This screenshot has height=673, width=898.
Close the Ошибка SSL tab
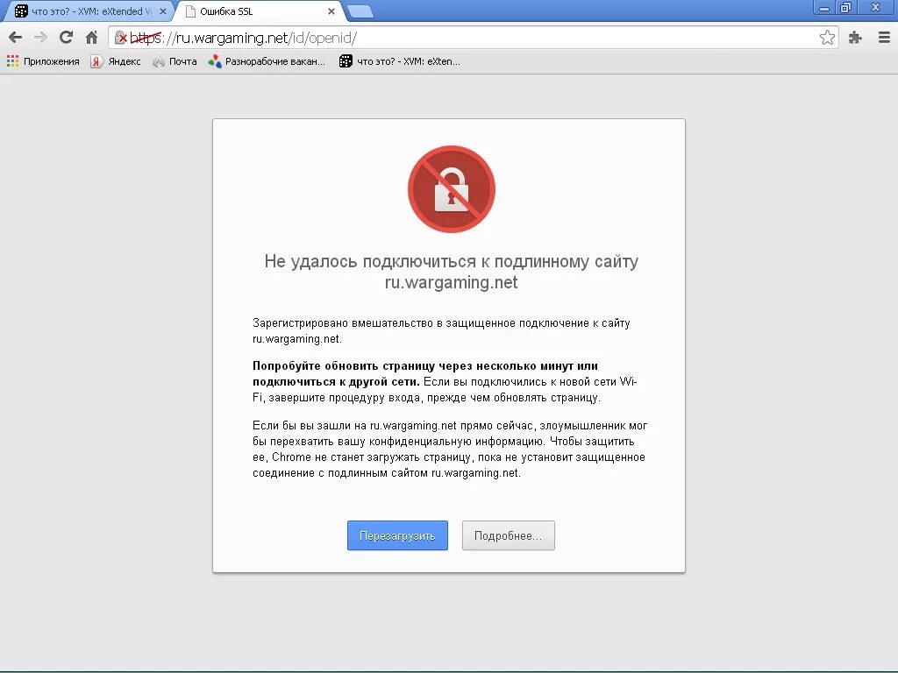[x=331, y=11]
